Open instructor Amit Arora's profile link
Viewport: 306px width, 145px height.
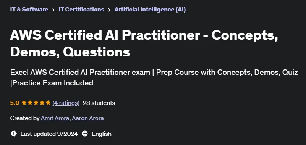click(x=55, y=118)
